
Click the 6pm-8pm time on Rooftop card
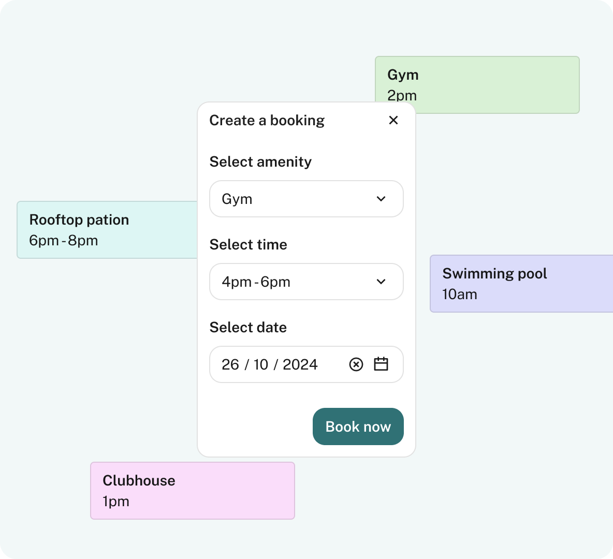pyautogui.click(x=64, y=241)
